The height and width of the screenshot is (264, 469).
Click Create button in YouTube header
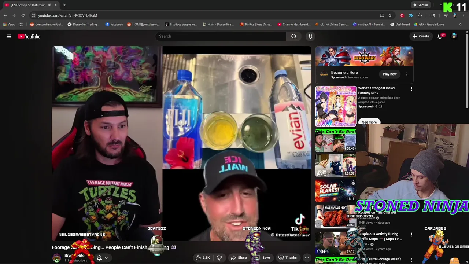pyautogui.click(x=421, y=36)
